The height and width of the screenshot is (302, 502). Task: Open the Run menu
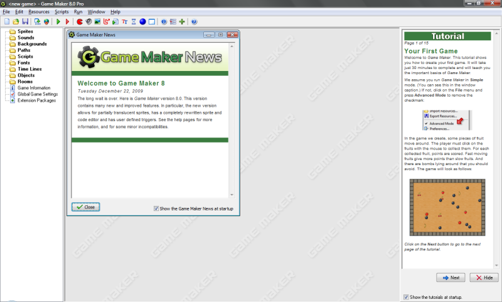coord(78,12)
